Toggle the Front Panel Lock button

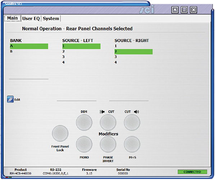tap(60, 133)
